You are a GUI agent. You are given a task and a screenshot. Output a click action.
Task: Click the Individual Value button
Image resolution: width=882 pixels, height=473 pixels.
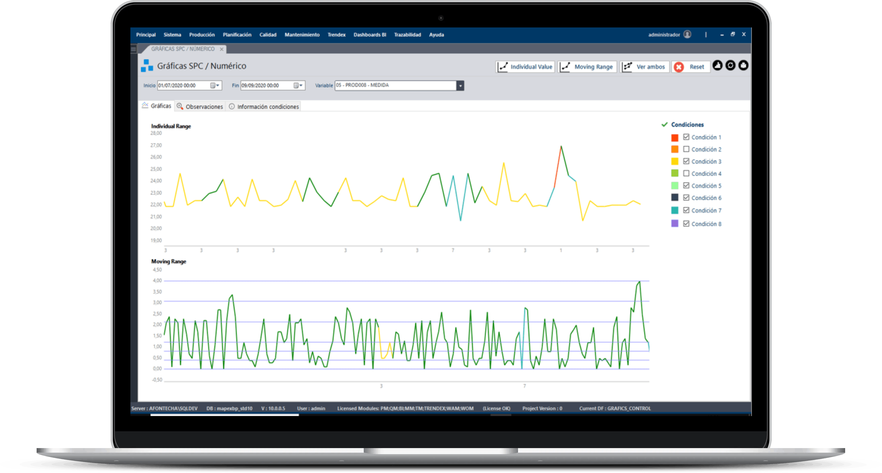tap(525, 67)
